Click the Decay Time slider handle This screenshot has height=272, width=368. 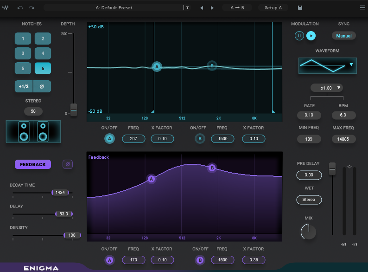pos(60,192)
